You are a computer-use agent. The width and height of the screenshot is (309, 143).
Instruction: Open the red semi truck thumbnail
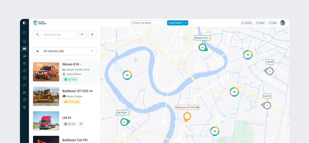pyautogui.click(x=46, y=121)
